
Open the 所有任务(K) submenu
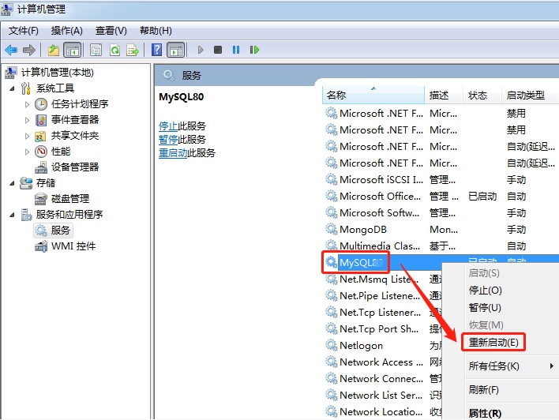[493, 366]
